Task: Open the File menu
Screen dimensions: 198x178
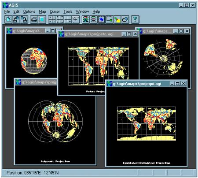Action: 7,11
